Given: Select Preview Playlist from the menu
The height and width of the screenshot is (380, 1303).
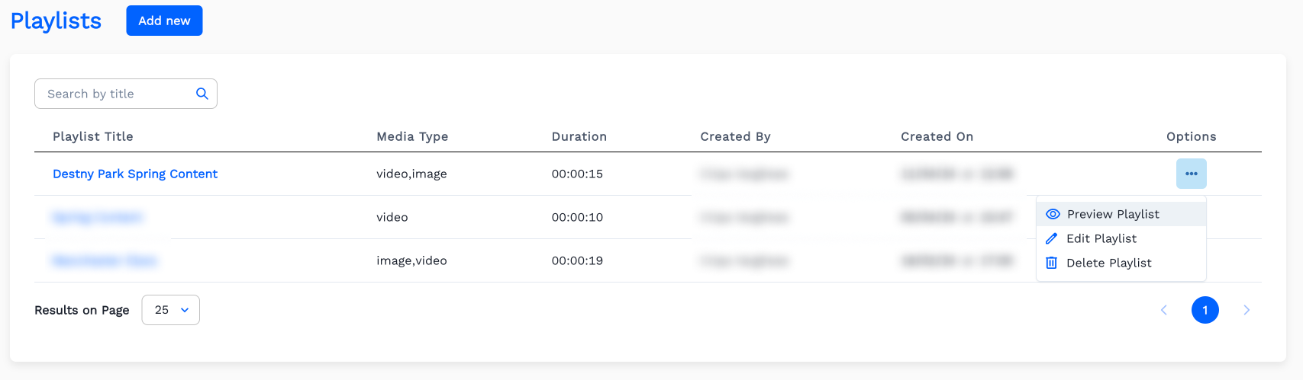Looking at the screenshot, I should 1113,214.
